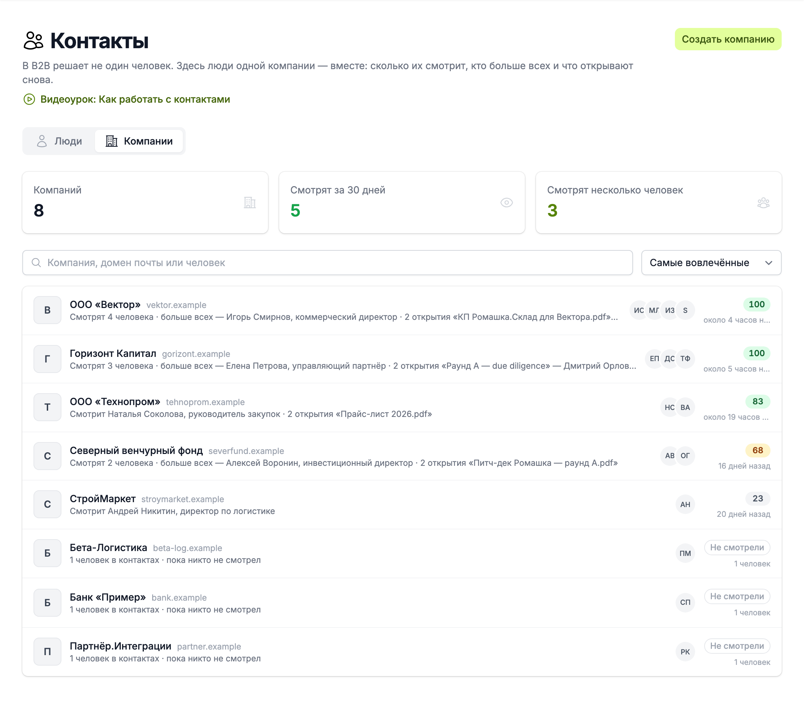The width and height of the screenshot is (804, 704).
Task: Click the building icon in Компаний card
Action: point(250,203)
